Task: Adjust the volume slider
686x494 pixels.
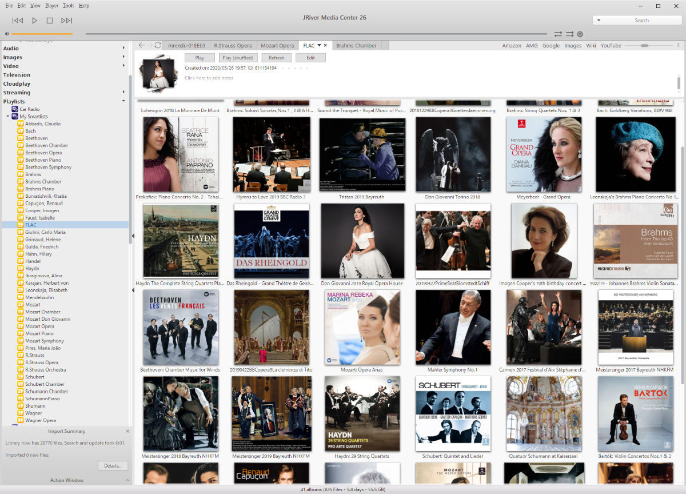Action: click(42, 34)
